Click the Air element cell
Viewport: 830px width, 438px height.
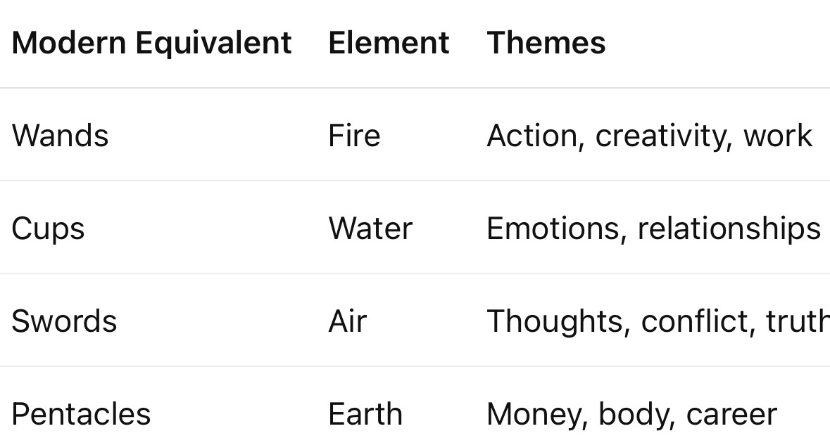[x=348, y=321]
